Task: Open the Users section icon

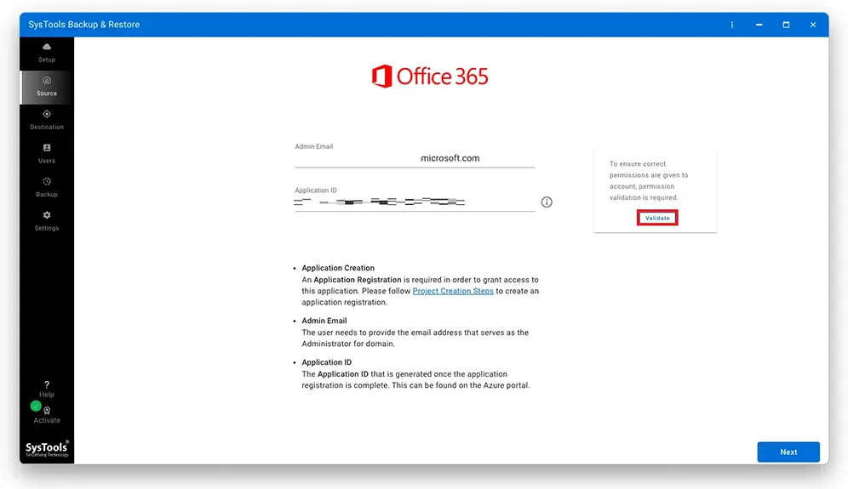Action: click(x=47, y=148)
